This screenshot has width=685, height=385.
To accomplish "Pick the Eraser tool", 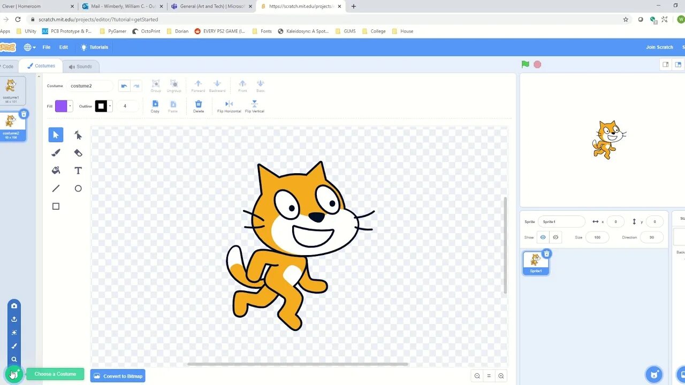I will coord(78,153).
